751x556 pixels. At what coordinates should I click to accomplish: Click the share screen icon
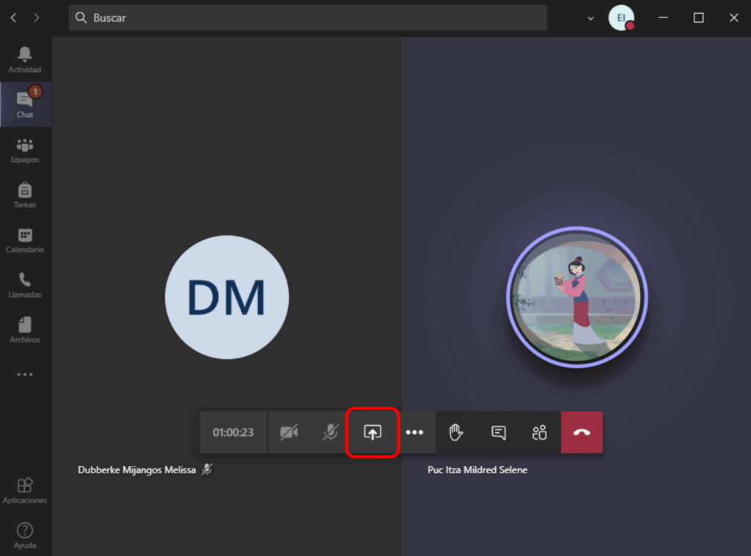point(373,432)
